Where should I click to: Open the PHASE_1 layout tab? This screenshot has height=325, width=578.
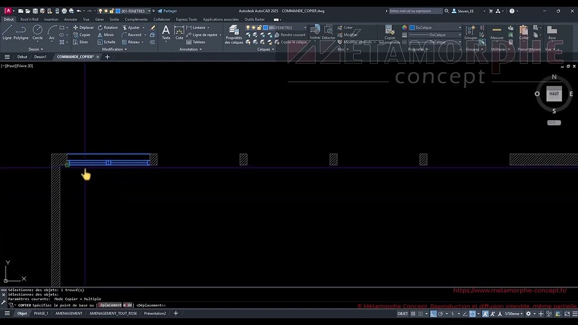[41, 313]
